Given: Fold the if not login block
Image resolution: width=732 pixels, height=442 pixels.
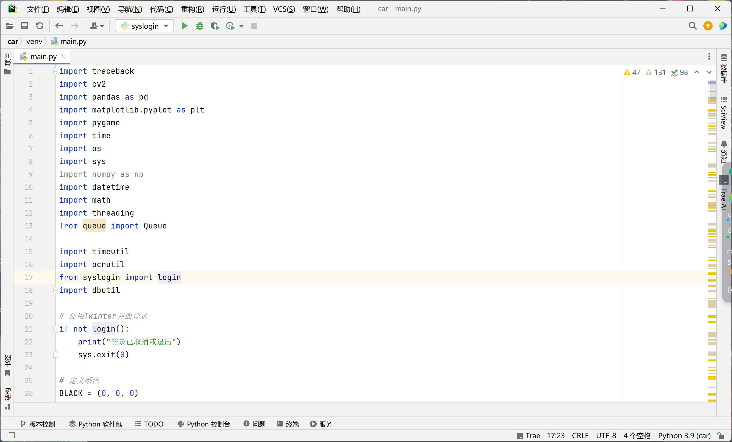Looking at the screenshot, I should click(55, 329).
